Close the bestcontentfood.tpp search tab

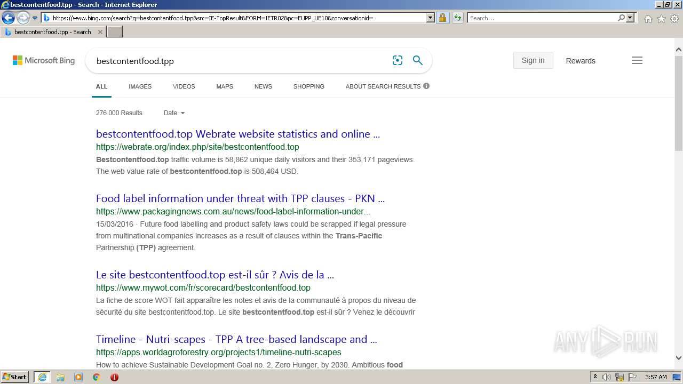click(100, 32)
